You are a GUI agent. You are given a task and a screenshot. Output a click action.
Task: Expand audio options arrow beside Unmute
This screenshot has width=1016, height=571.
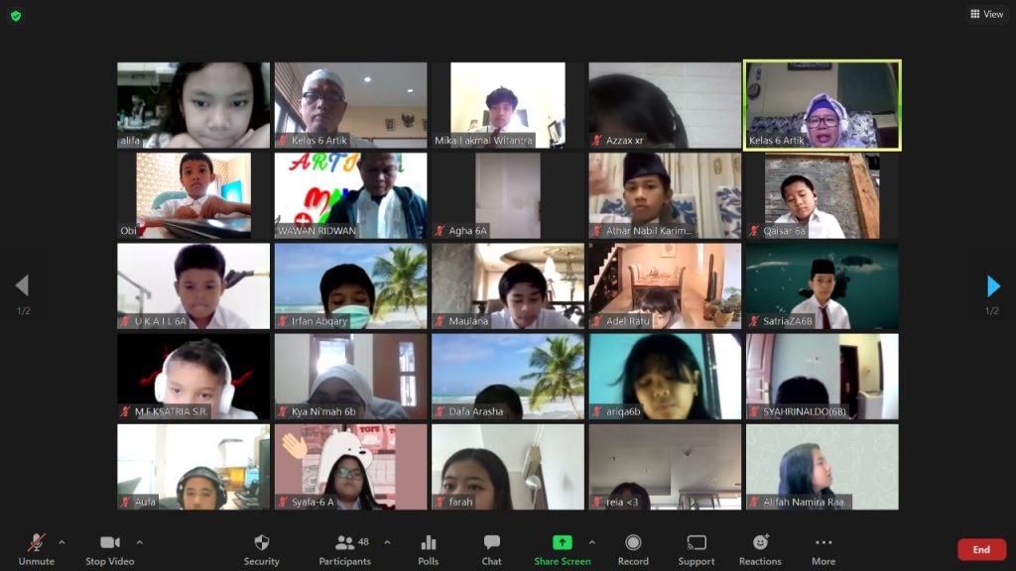[62, 542]
